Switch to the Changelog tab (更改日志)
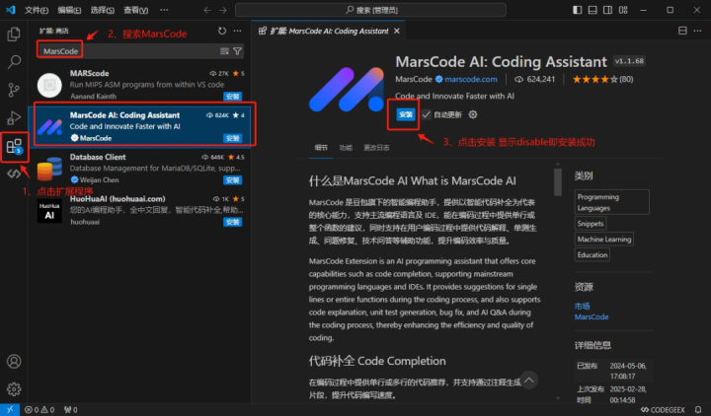This screenshot has height=416, width=711. [376, 148]
